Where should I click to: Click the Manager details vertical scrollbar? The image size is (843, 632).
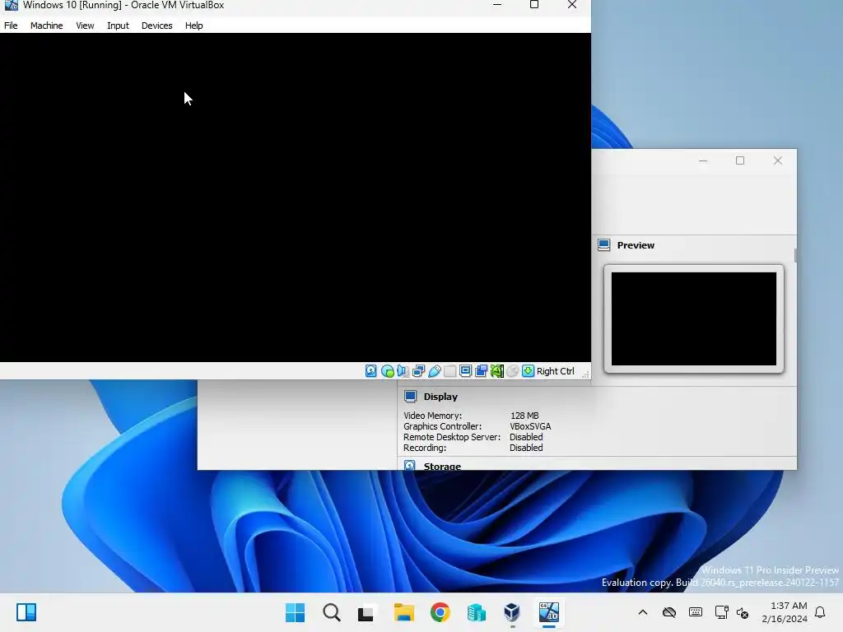point(795,256)
